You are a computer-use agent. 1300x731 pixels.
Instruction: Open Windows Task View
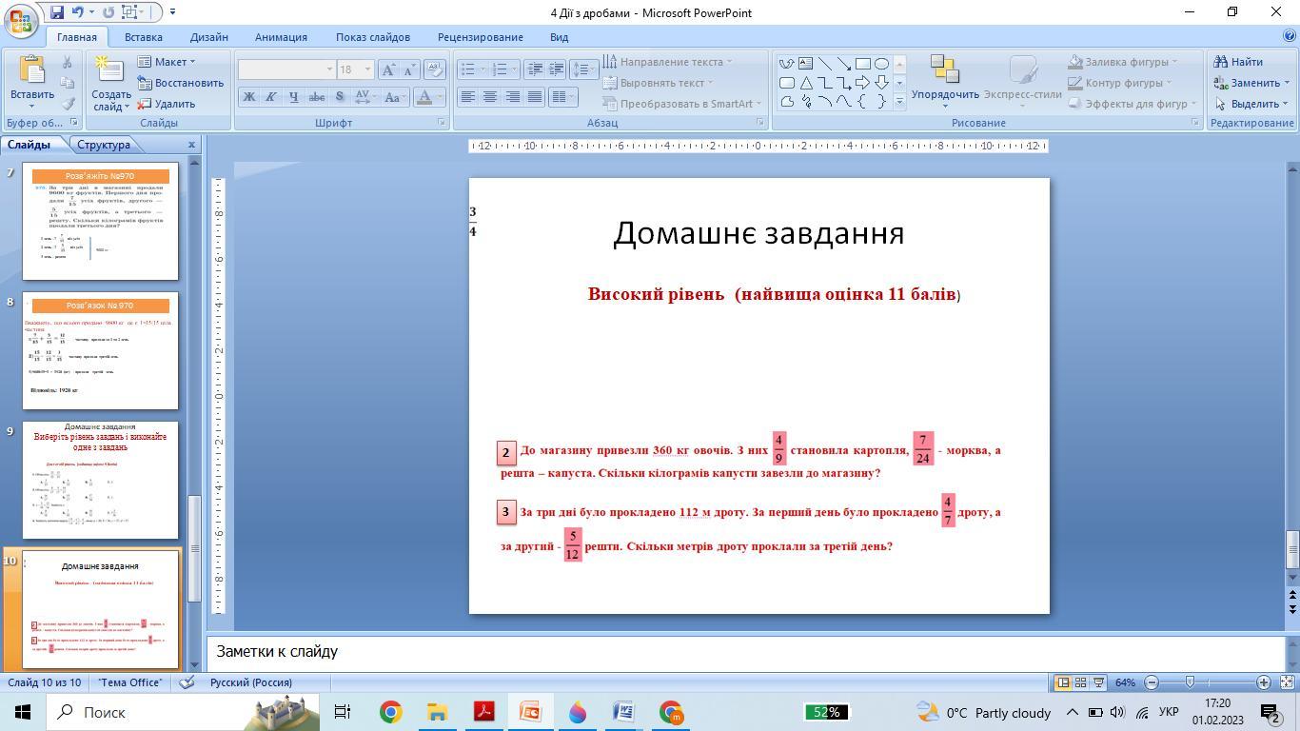click(343, 712)
